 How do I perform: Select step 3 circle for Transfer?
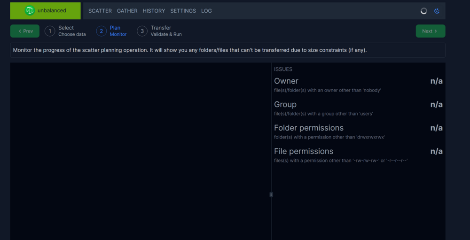(142, 31)
